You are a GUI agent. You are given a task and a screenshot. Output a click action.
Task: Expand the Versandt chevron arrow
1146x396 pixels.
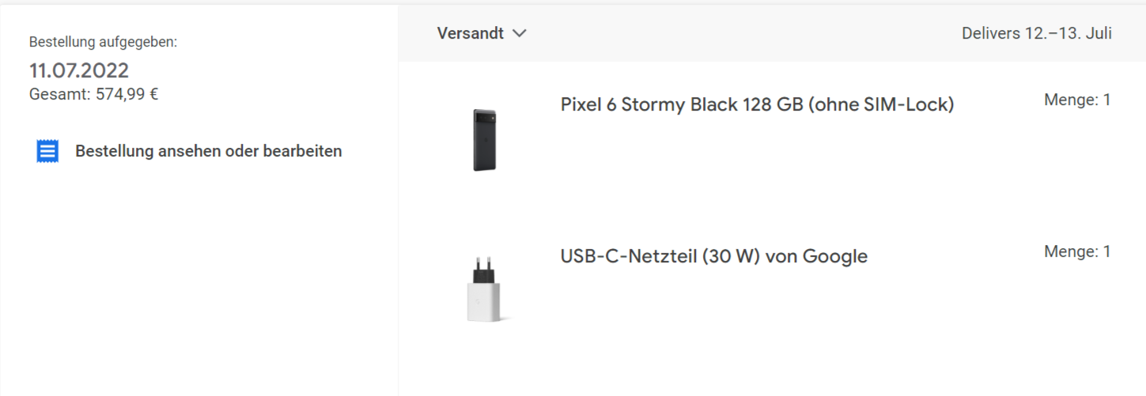pos(519,33)
